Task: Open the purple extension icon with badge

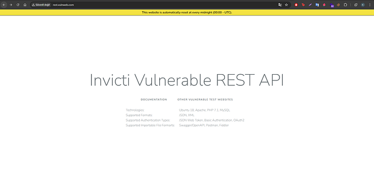Action: 332,5
